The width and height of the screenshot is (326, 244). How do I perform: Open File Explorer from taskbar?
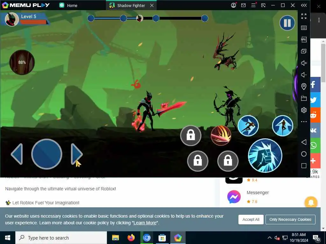[115, 238]
